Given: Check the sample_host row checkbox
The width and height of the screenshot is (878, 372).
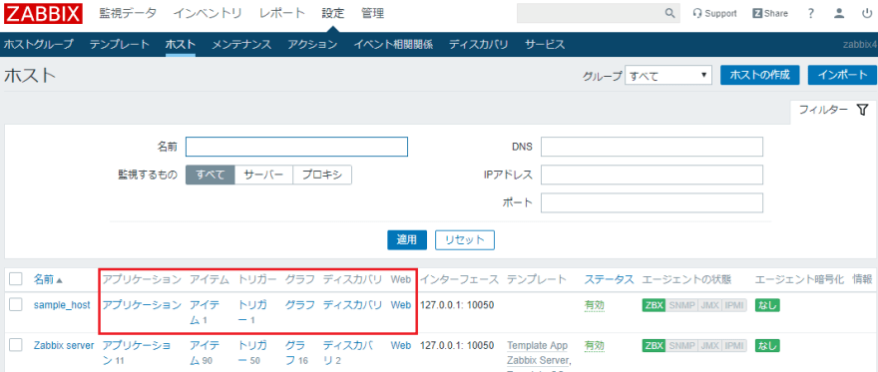Looking at the screenshot, I should (16, 305).
